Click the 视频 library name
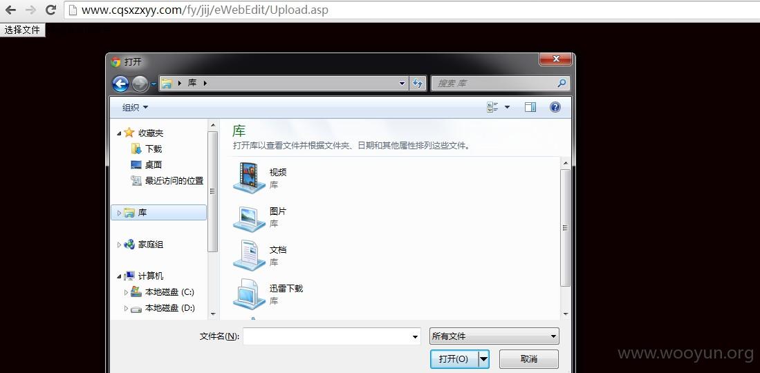This screenshot has height=373, width=760. pyautogui.click(x=278, y=173)
